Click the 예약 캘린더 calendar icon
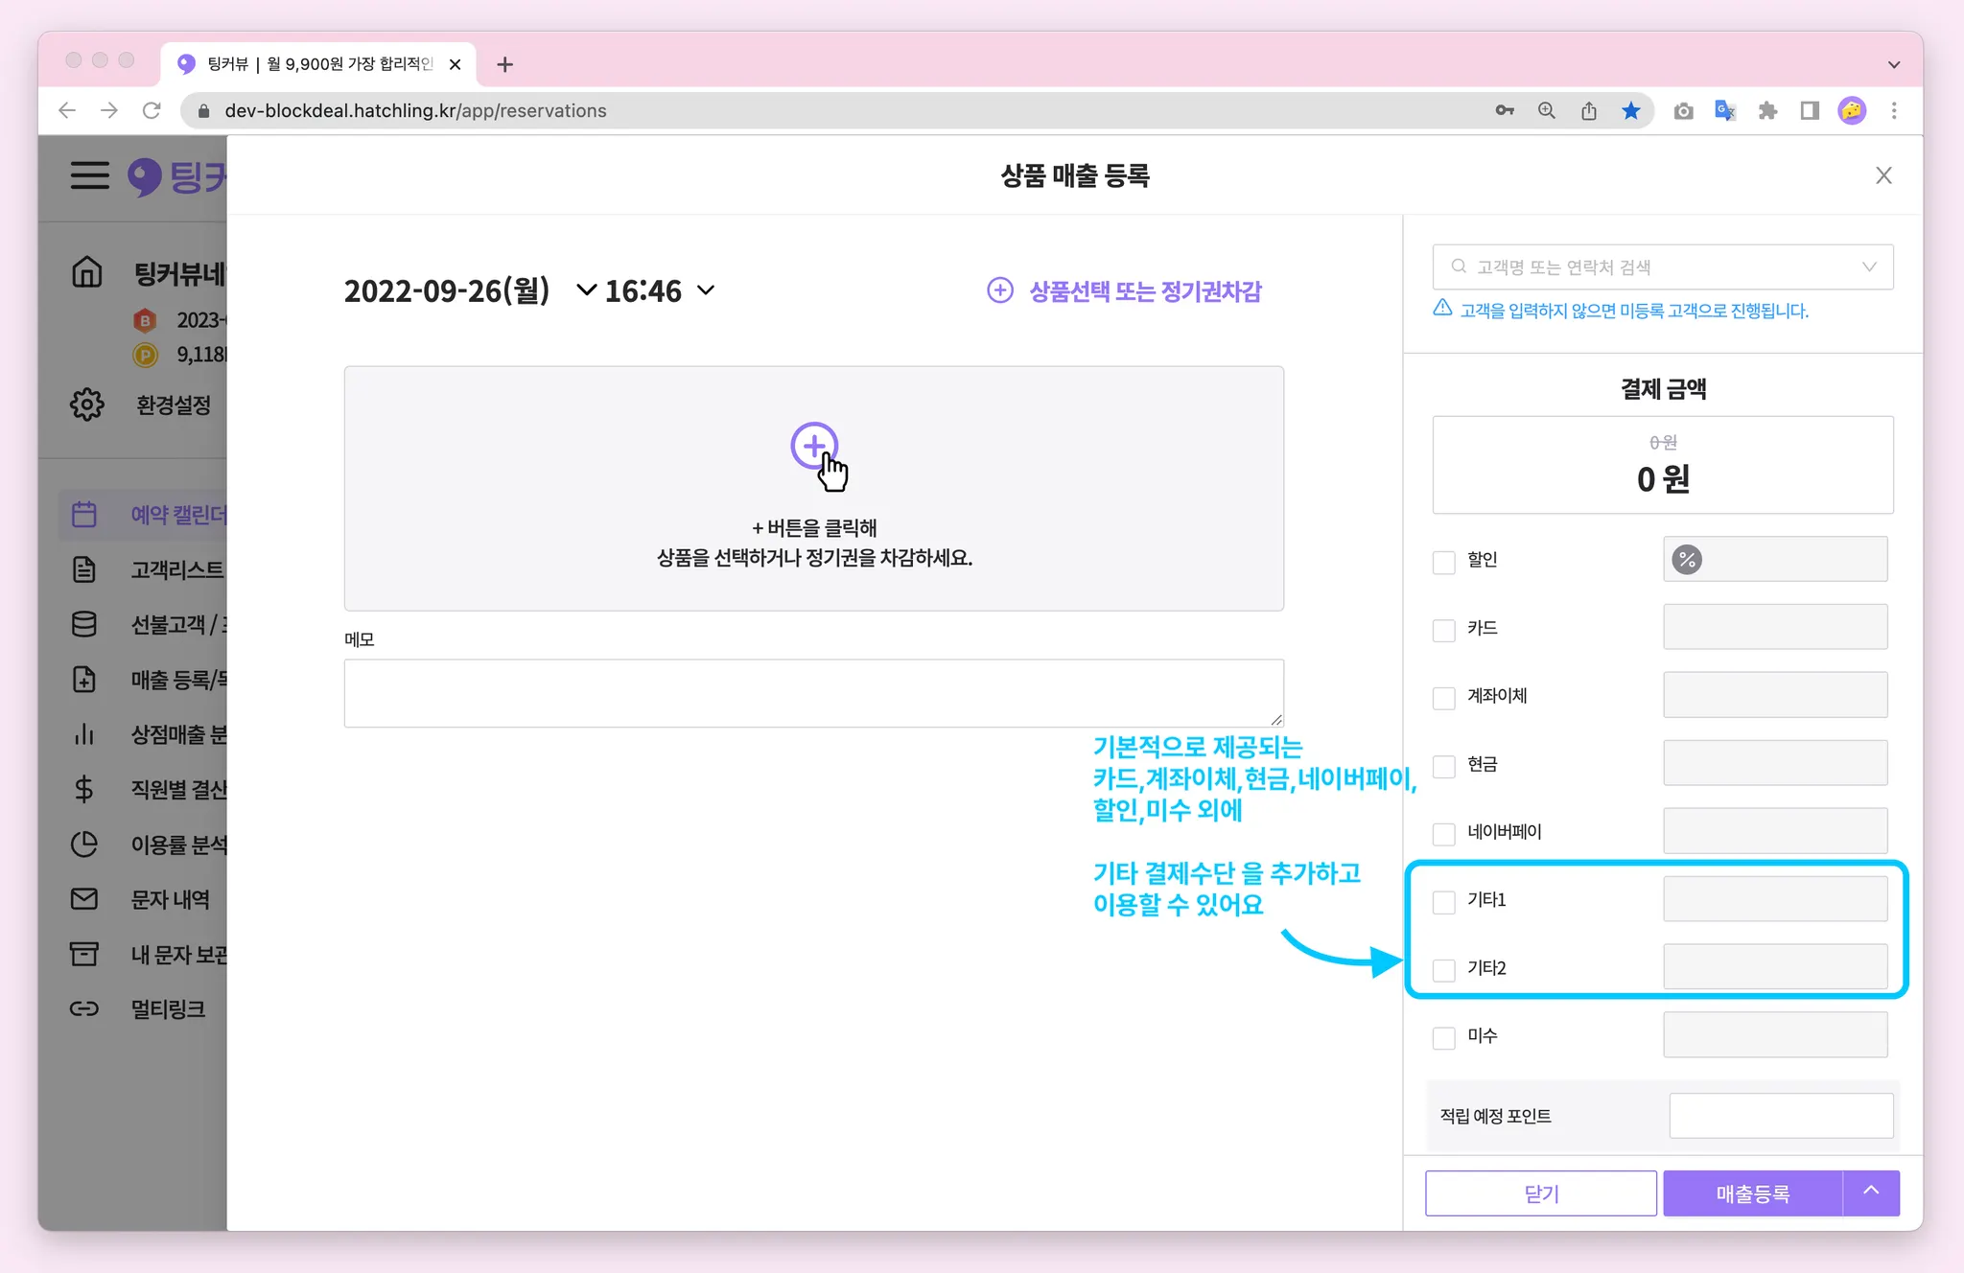 click(84, 515)
